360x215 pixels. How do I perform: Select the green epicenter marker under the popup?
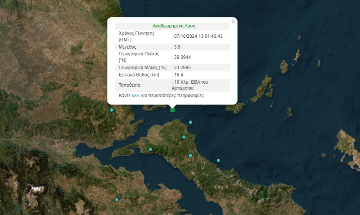point(172,110)
